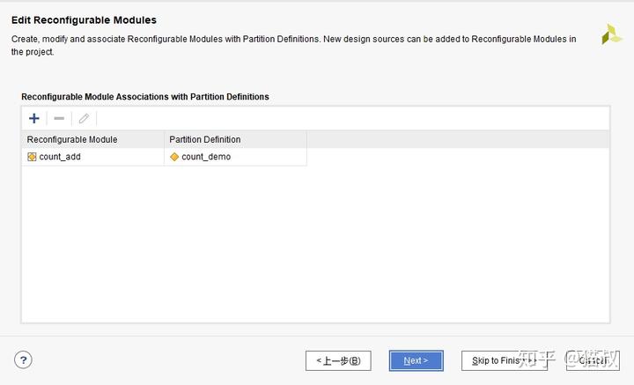Sort by the Reconfigurable Module column header
This screenshot has height=385, width=634.
pyautogui.click(x=93, y=139)
